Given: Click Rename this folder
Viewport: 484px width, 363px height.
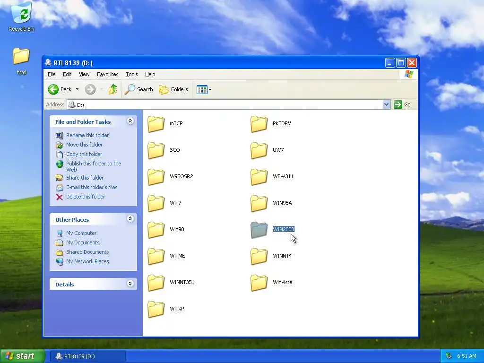Looking at the screenshot, I should [x=87, y=135].
